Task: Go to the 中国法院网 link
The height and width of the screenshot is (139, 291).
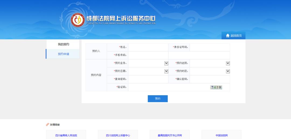Action: [x=221, y=135]
